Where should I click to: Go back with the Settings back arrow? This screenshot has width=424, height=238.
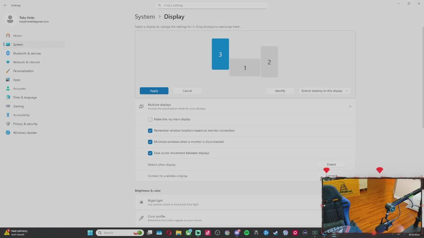pyautogui.click(x=5, y=5)
